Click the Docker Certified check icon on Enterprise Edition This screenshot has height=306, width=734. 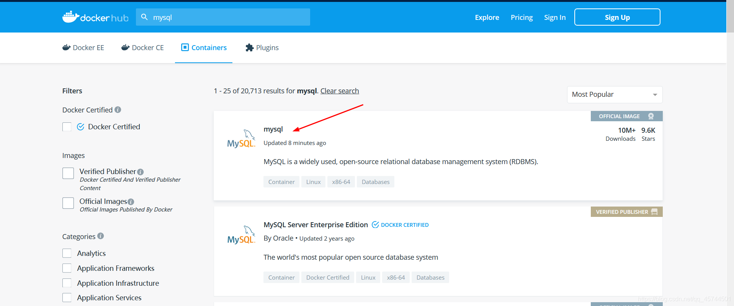tap(375, 225)
